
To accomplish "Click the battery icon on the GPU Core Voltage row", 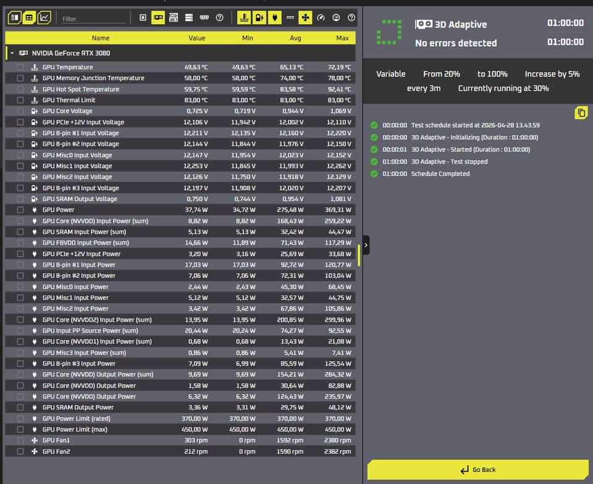I will click(35, 111).
